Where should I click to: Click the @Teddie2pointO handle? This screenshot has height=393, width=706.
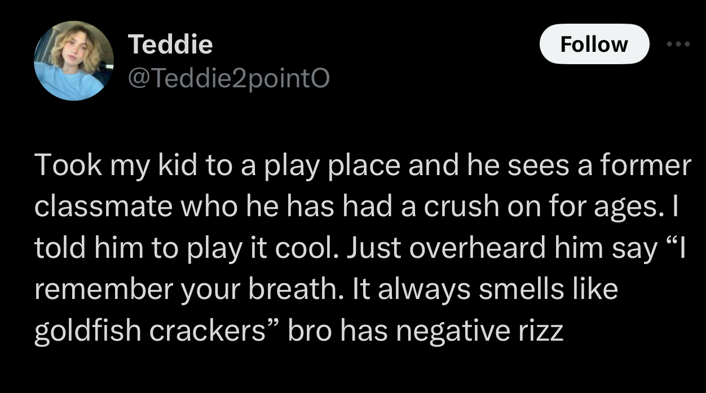coord(228,80)
